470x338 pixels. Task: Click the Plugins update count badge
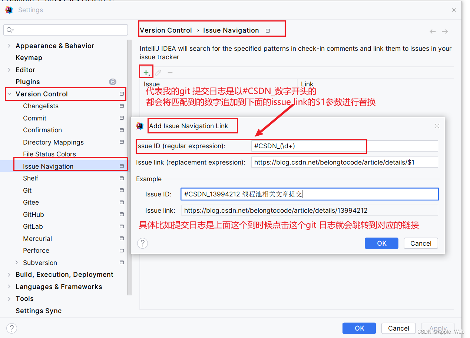click(113, 82)
